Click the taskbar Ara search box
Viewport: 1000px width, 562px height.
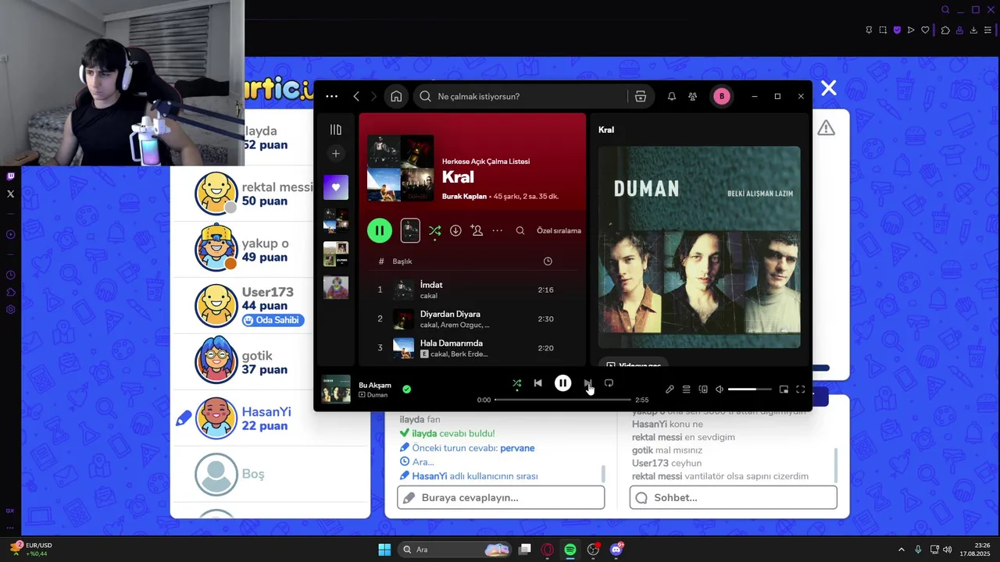pyautogui.click(x=455, y=550)
